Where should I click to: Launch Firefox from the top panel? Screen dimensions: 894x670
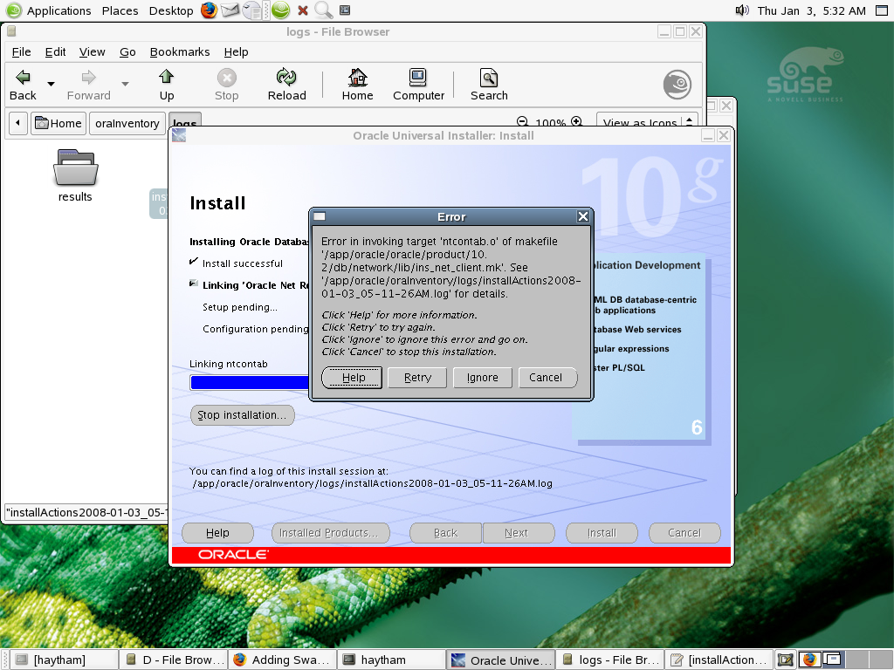209,10
